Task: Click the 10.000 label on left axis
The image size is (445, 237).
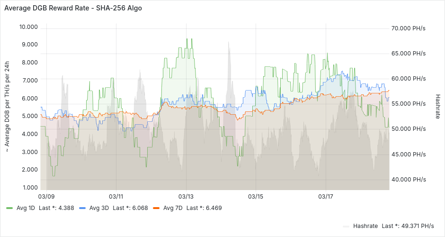Action: pyautogui.click(x=28, y=27)
